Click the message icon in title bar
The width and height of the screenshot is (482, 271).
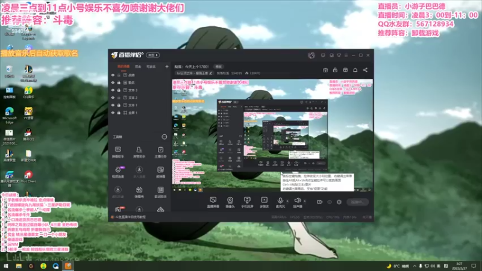point(323,55)
